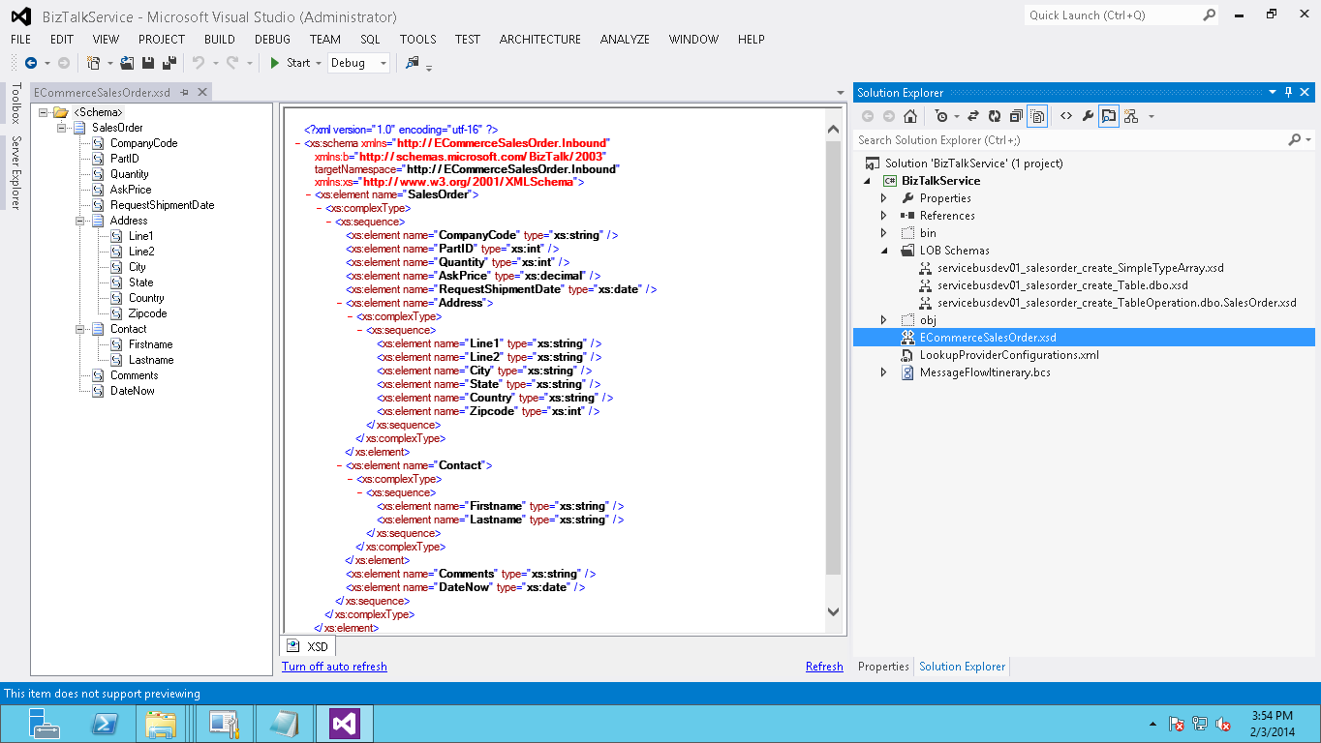Switch to the Properties tab at bottom
This screenshot has width=1321, height=743.
pyautogui.click(x=882, y=667)
